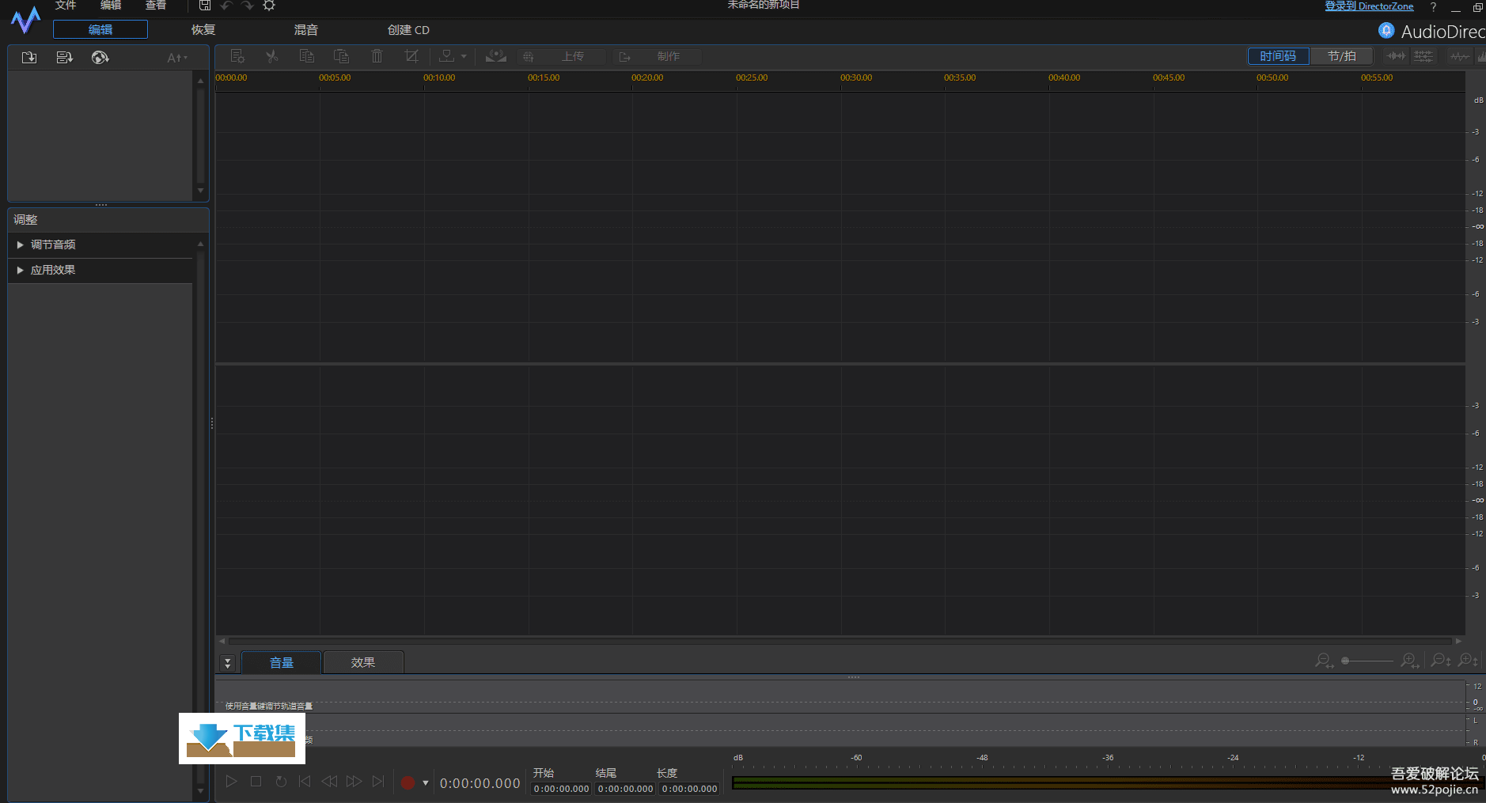Click the 调整 panel header
The height and width of the screenshot is (803, 1486).
pos(108,219)
